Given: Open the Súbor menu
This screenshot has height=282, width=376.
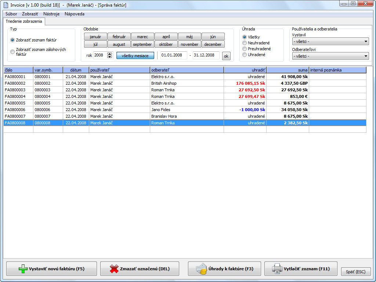Looking at the screenshot, I should pyautogui.click(x=11, y=14).
